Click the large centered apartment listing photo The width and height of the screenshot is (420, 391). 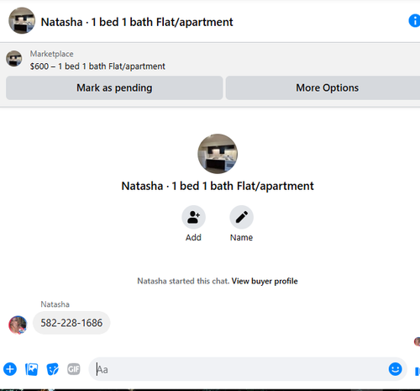pyautogui.click(x=218, y=154)
